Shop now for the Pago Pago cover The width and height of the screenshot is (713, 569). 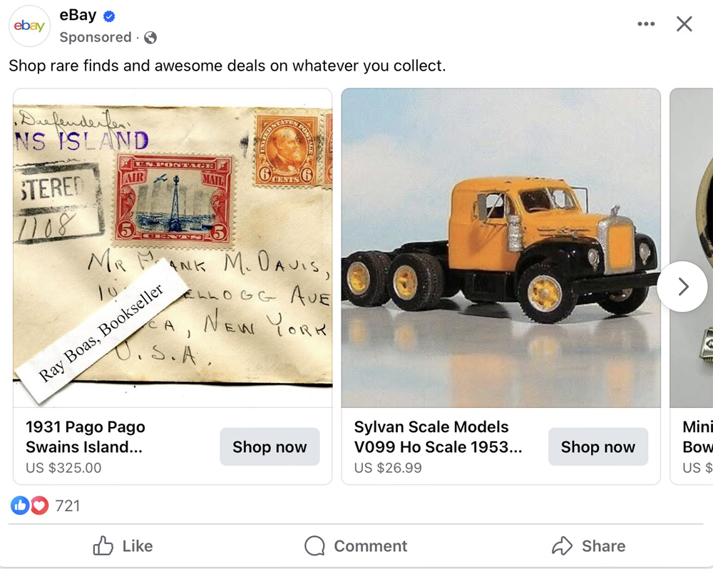pyautogui.click(x=270, y=446)
